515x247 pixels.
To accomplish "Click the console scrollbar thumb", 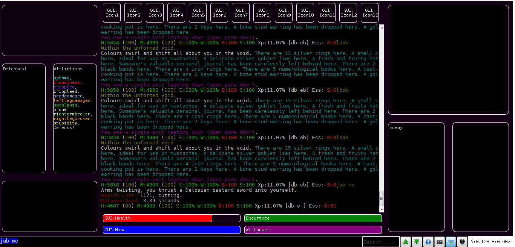I will coord(382,198).
